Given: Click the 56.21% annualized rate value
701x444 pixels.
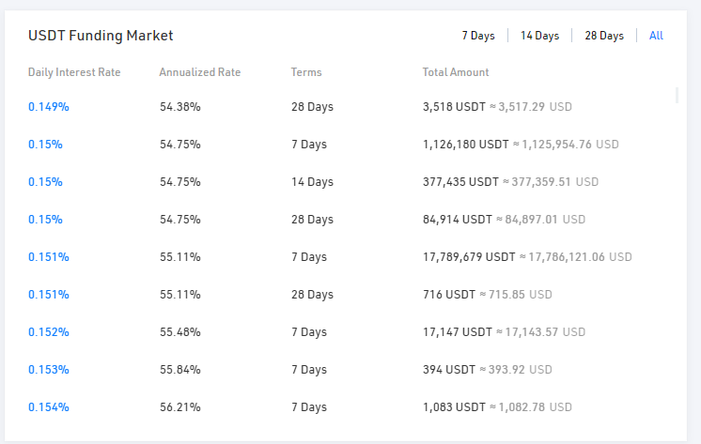Looking at the screenshot, I should (x=179, y=407).
